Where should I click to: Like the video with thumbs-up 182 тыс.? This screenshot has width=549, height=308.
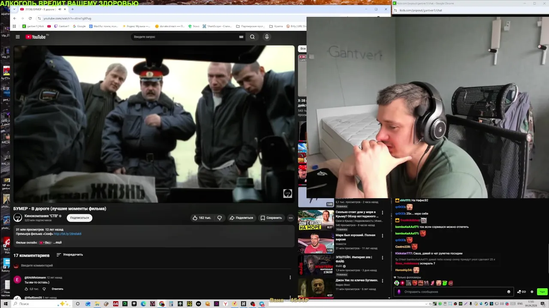pyautogui.click(x=202, y=218)
